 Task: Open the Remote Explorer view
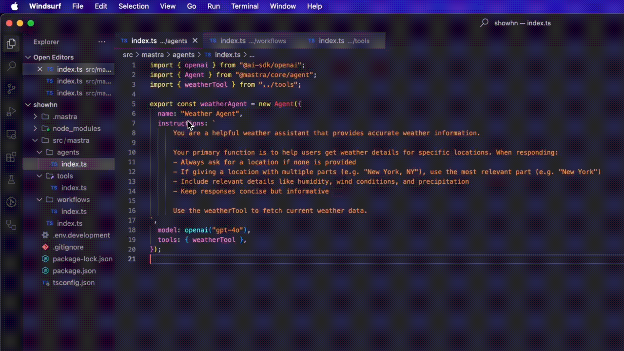click(x=11, y=135)
